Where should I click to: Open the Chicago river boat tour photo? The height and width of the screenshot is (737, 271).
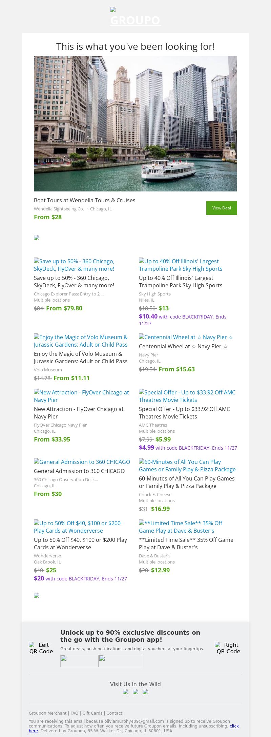click(x=135, y=124)
